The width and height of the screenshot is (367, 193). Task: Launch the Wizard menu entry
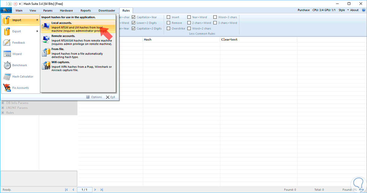point(20,54)
